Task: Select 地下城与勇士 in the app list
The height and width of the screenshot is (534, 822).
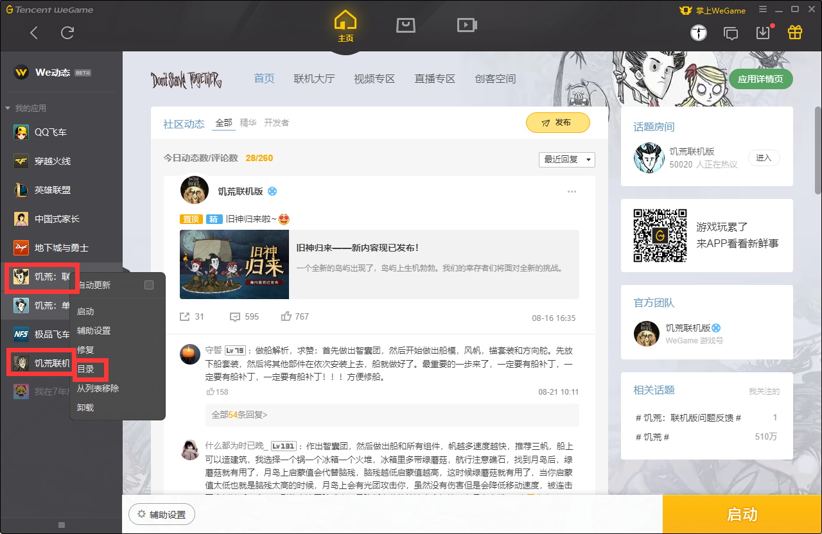Action: click(x=61, y=248)
